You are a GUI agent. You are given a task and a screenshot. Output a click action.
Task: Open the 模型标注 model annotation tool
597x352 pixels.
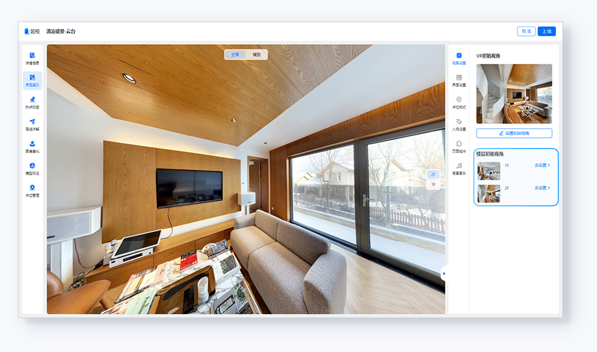[x=33, y=169]
